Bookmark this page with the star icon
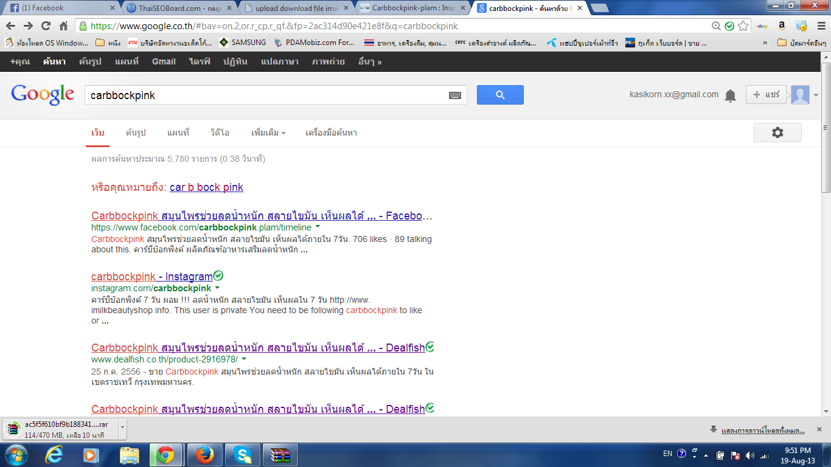This screenshot has width=831, height=467. coord(743,26)
